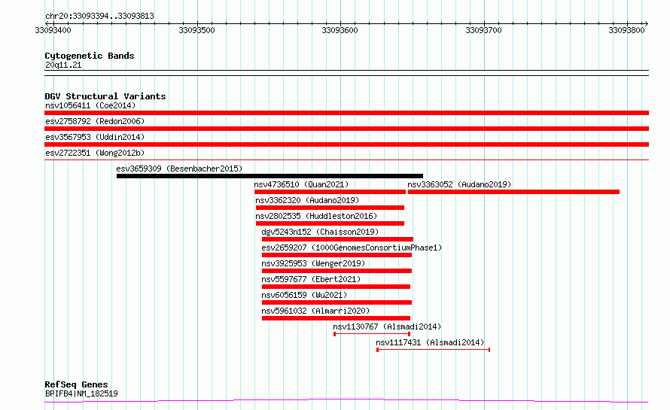
Task: Click the 33093400 ruler tick label
Action: pyautogui.click(x=53, y=30)
